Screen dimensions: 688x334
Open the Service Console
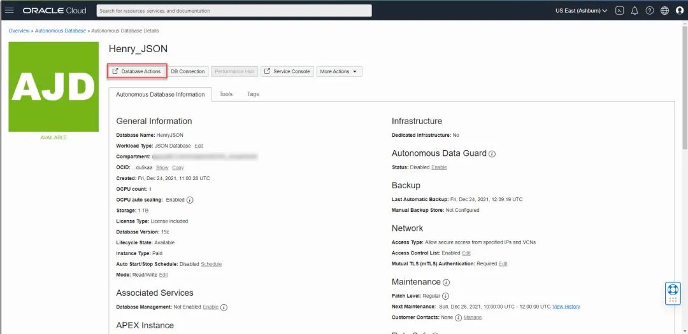287,71
